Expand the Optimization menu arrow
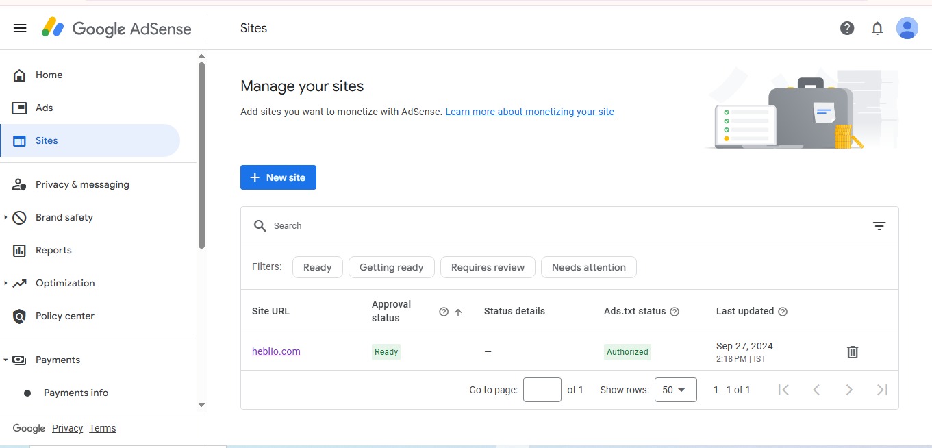The width and height of the screenshot is (932, 448). pyautogui.click(x=5, y=283)
